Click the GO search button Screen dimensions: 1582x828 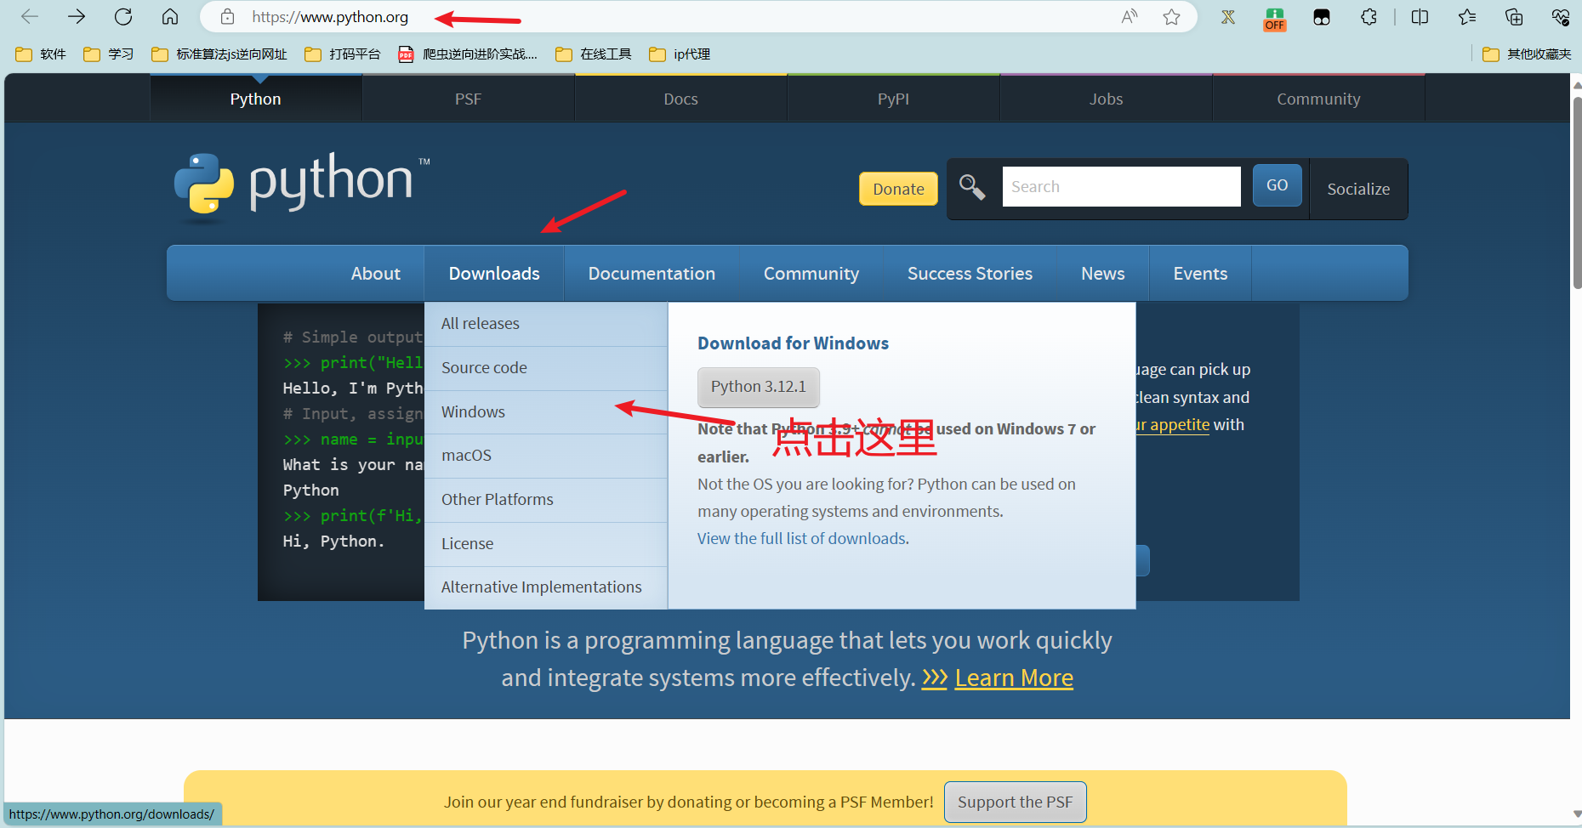point(1277,185)
